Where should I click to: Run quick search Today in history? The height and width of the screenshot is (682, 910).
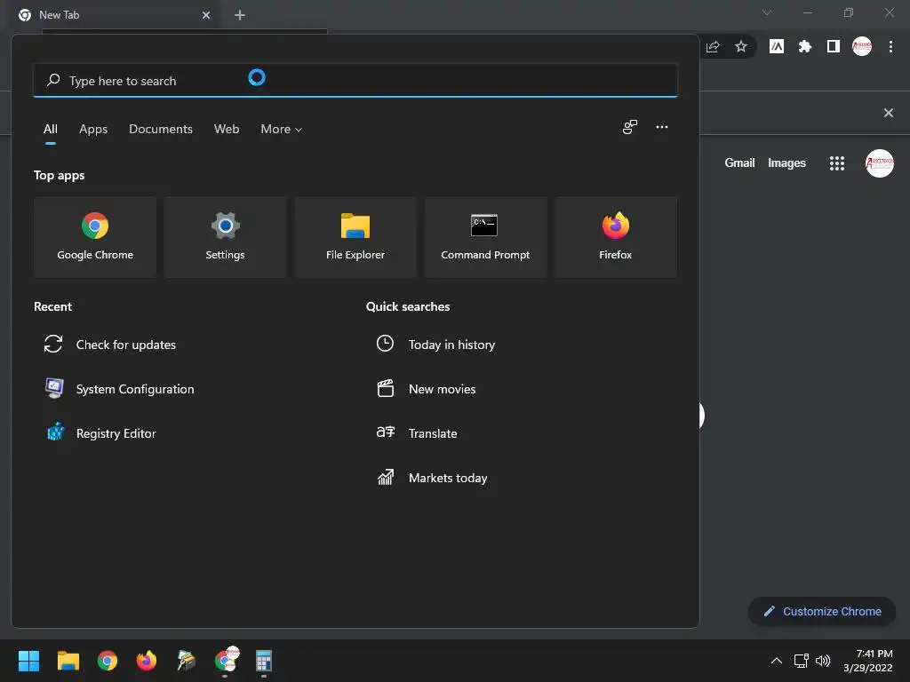[x=435, y=345]
